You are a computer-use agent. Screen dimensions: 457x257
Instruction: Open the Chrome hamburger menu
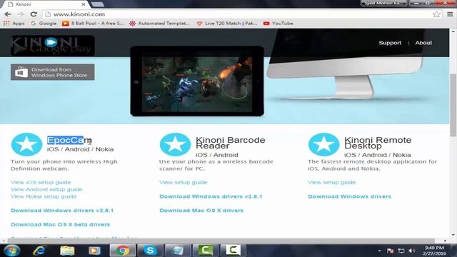450,14
